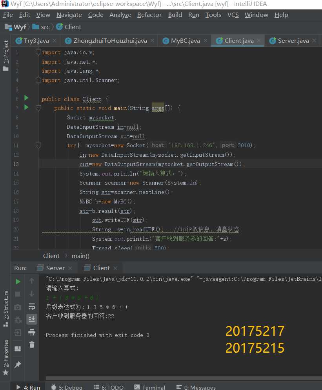This screenshot has height=390, width=322.
Task: Open the Structure tool window
Action: click(x=5, y=308)
